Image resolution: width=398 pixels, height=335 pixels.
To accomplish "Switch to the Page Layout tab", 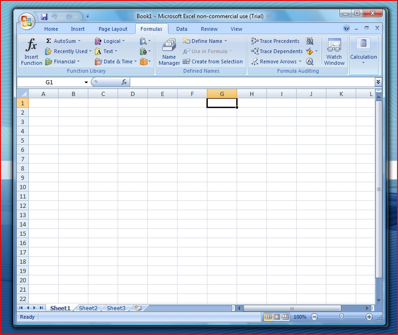I will pos(113,29).
